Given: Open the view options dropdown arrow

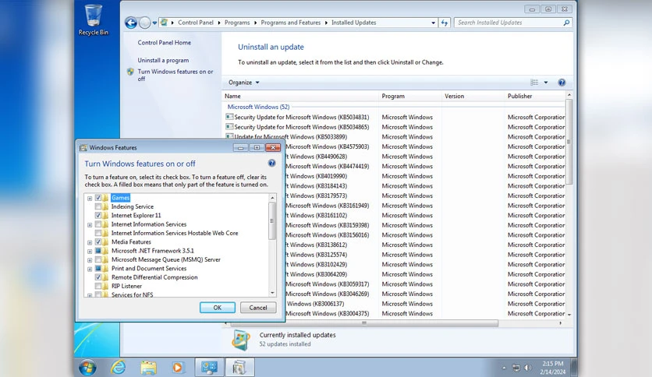Looking at the screenshot, I should (546, 83).
